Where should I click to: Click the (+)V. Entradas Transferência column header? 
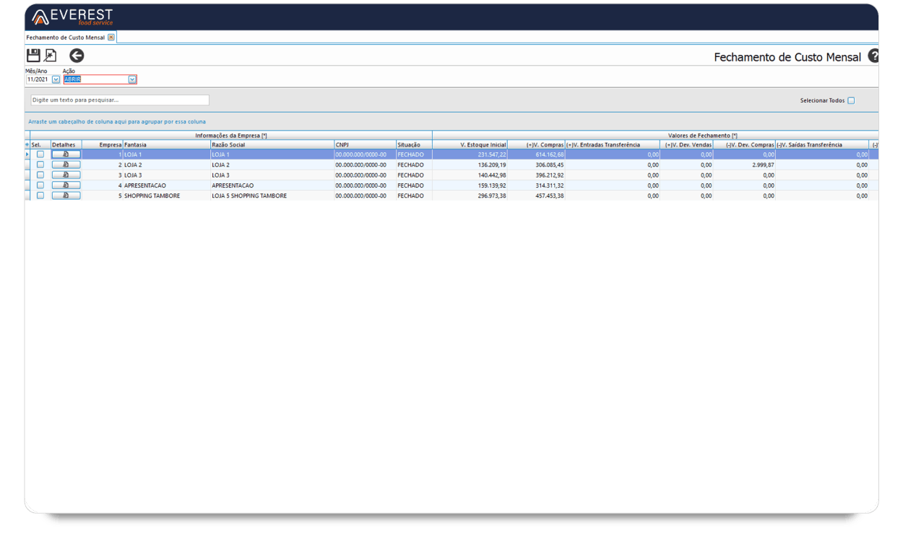(613, 145)
